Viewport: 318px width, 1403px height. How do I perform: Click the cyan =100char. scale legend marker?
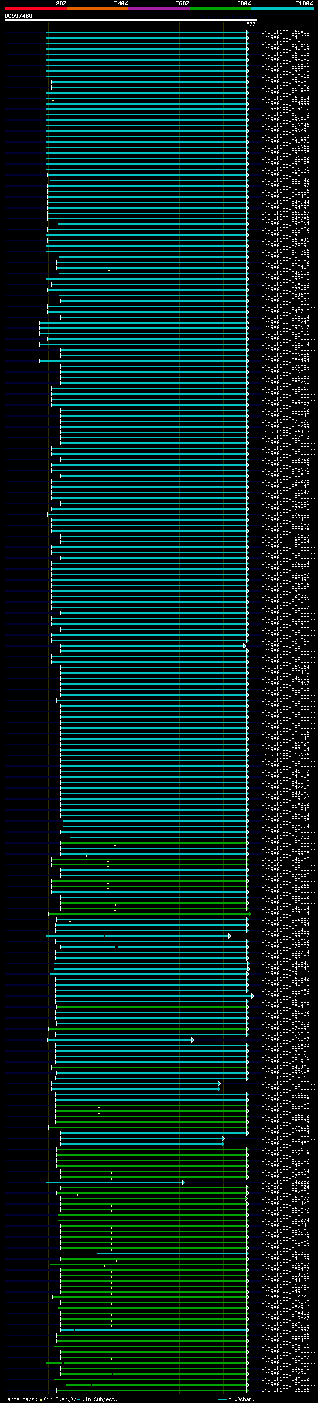[x=222, y=1399]
